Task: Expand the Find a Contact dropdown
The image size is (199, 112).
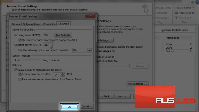Action: pyautogui.click(x=193, y=8)
